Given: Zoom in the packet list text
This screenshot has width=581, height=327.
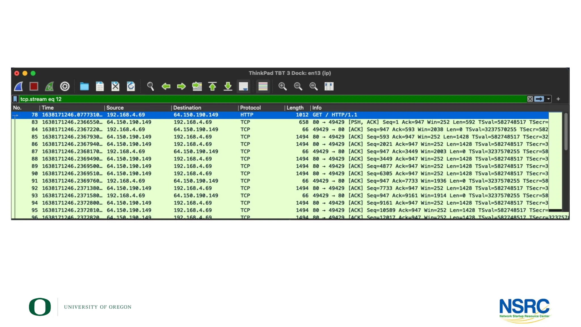Looking at the screenshot, I should point(282,86).
